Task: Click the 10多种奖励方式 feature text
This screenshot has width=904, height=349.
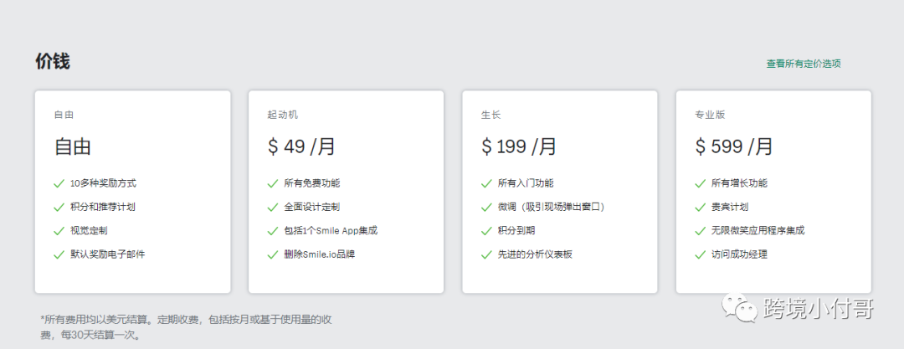Action: pyautogui.click(x=103, y=183)
